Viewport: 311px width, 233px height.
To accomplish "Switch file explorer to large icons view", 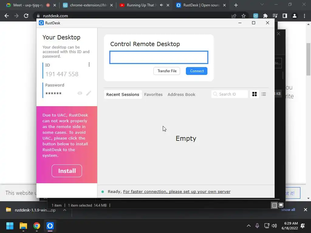I will (281, 205).
